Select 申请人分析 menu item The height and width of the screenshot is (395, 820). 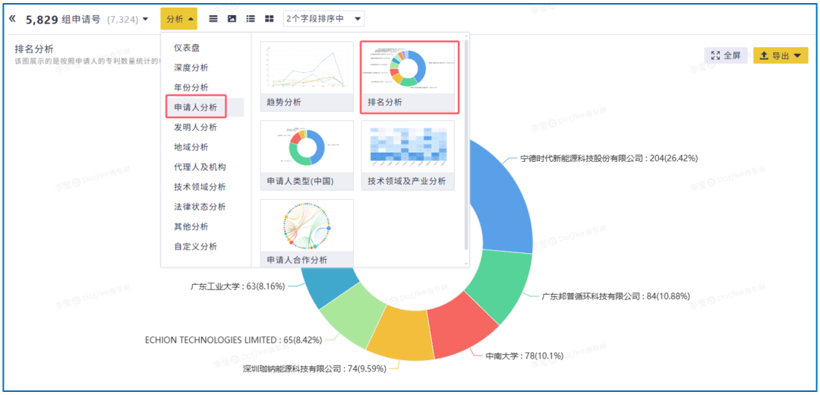[x=196, y=107]
